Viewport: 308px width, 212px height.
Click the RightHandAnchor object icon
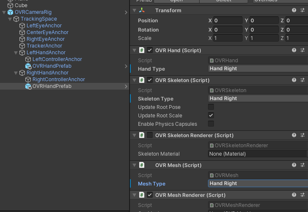coord(22,73)
